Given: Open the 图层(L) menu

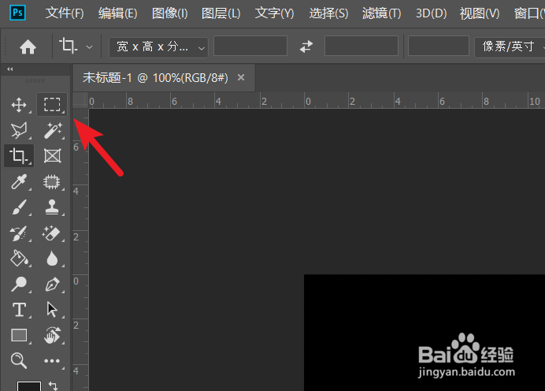Looking at the screenshot, I should point(221,13).
